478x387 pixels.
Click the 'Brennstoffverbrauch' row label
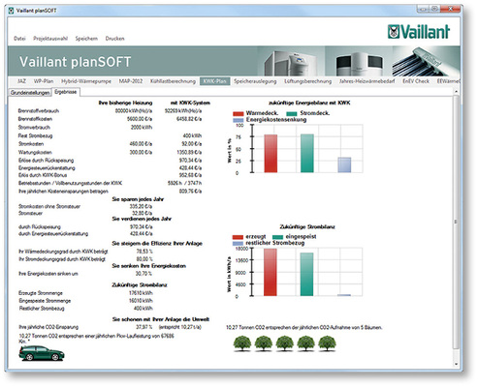click(x=39, y=111)
